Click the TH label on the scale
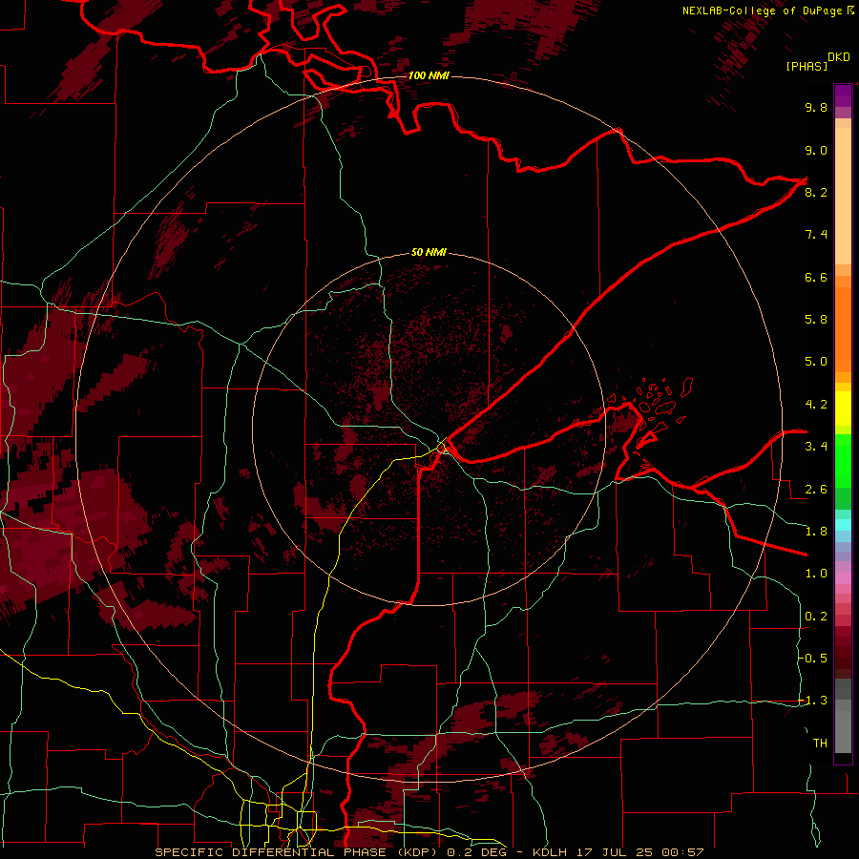Screen dimensions: 859x859 pos(820,744)
